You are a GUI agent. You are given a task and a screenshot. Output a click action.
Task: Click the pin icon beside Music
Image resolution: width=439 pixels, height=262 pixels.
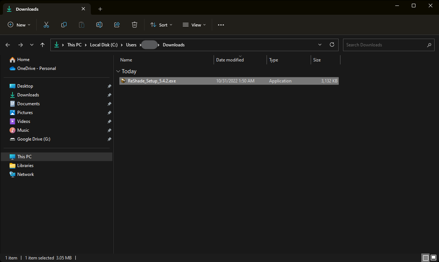[109, 130]
